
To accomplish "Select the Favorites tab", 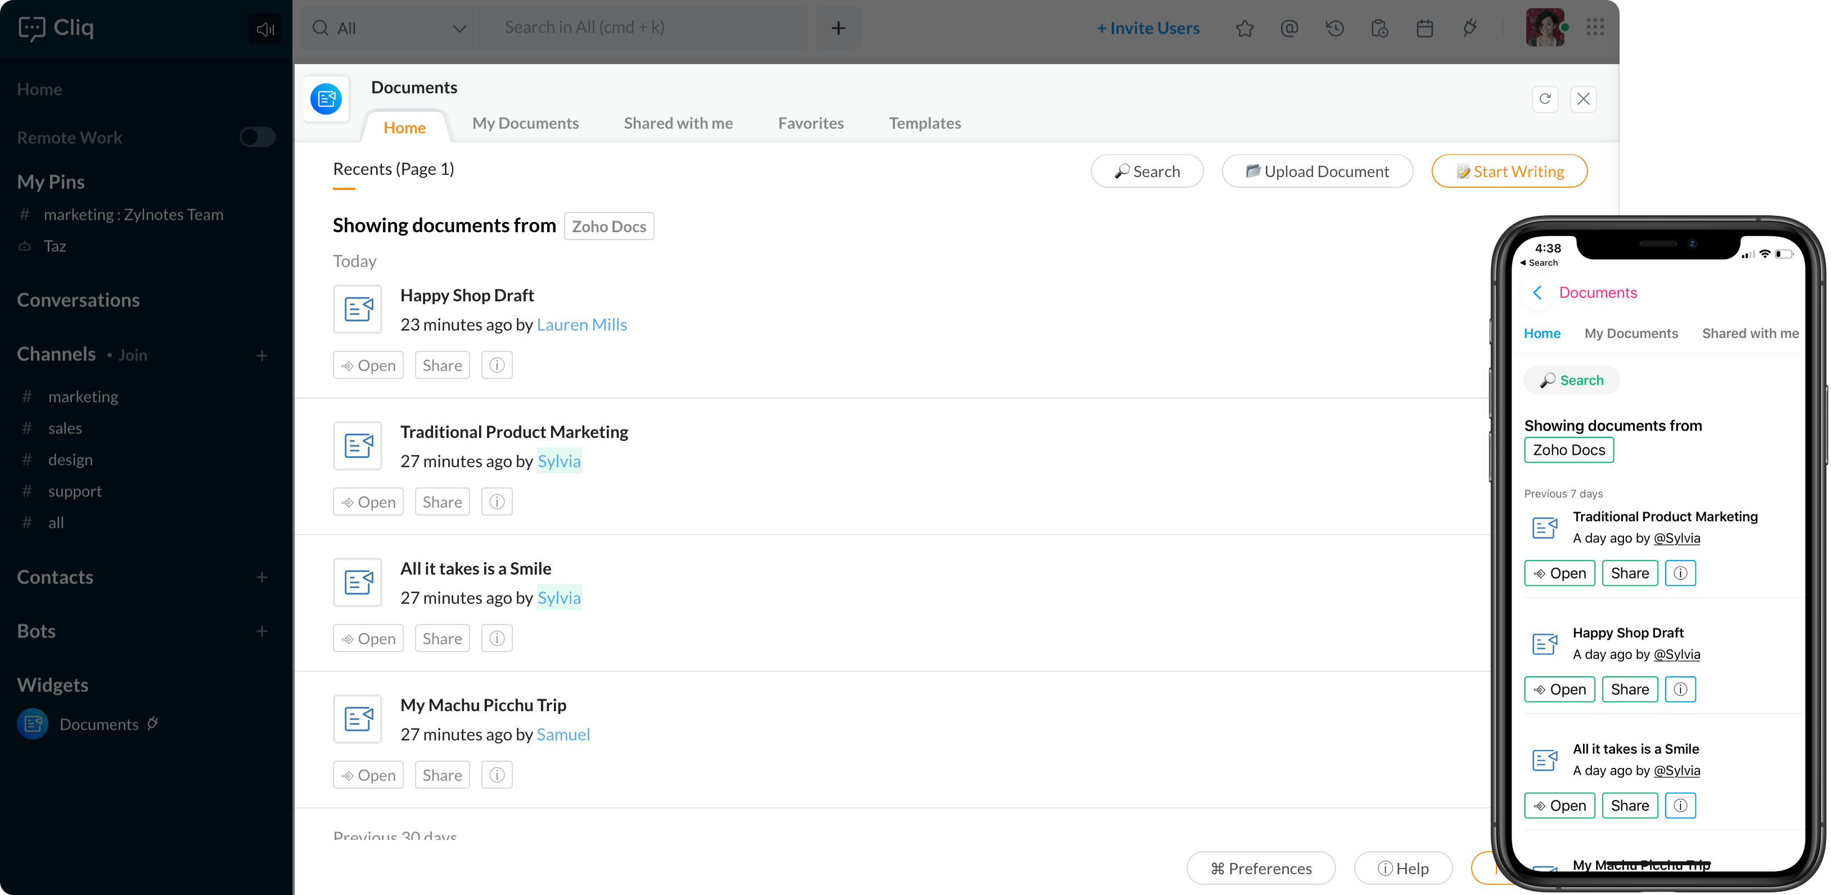I will click(x=811, y=123).
